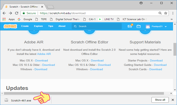Image resolution: width=177 pixels, height=105 pixels.
Task: Click the address bar URL
Action: point(63,13)
